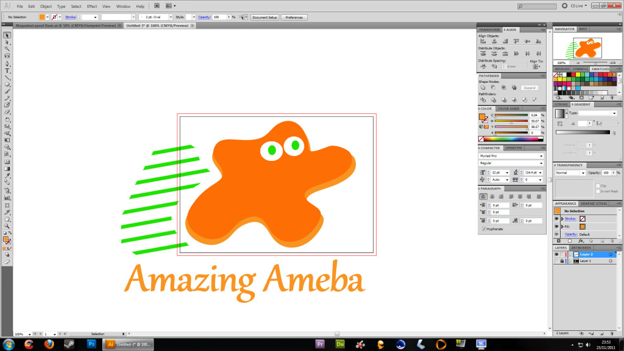Select the Rotate tool
Screen dimensions: 624x351
7,119
